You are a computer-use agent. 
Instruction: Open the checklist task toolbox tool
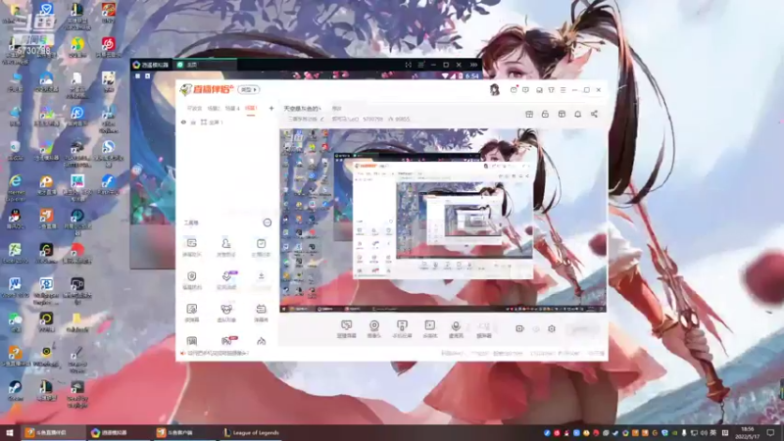tap(261, 248)
